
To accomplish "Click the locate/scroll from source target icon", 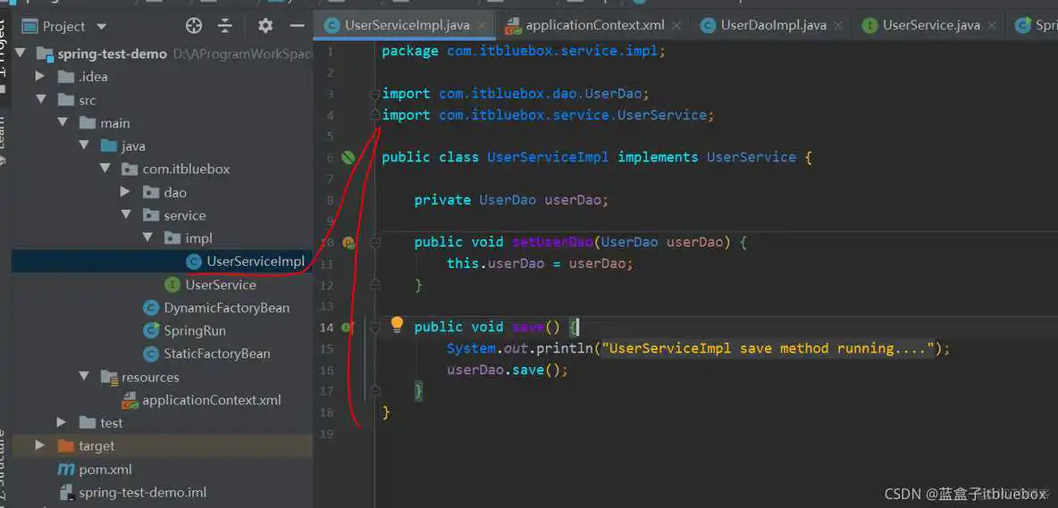I will point(194,26).
